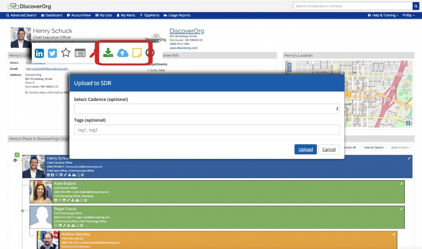Viewport: 422px width, 249px height.
Task: Click into the Tags input field
Action: pyautogui.click(x=207, y=130)
